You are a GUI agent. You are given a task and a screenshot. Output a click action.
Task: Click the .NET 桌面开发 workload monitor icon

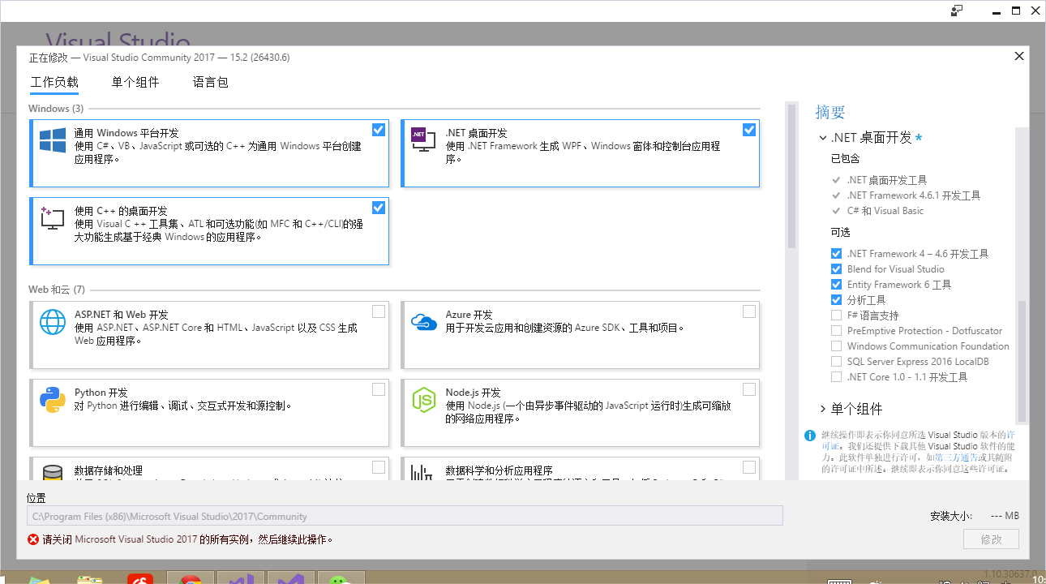click(423, 140)
